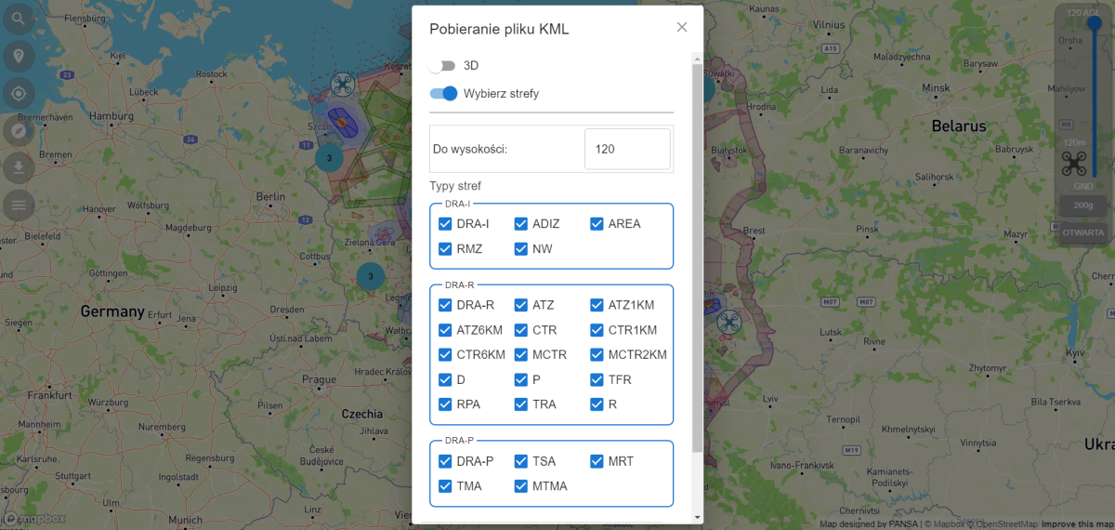Uncheck the NW checkbox
The width and height of the screenshot is (1115, 530).
tap(521, 249)
